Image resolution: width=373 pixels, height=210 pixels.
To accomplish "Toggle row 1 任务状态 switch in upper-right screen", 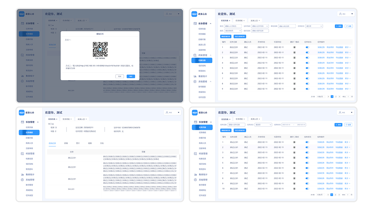I will point(307,47).
